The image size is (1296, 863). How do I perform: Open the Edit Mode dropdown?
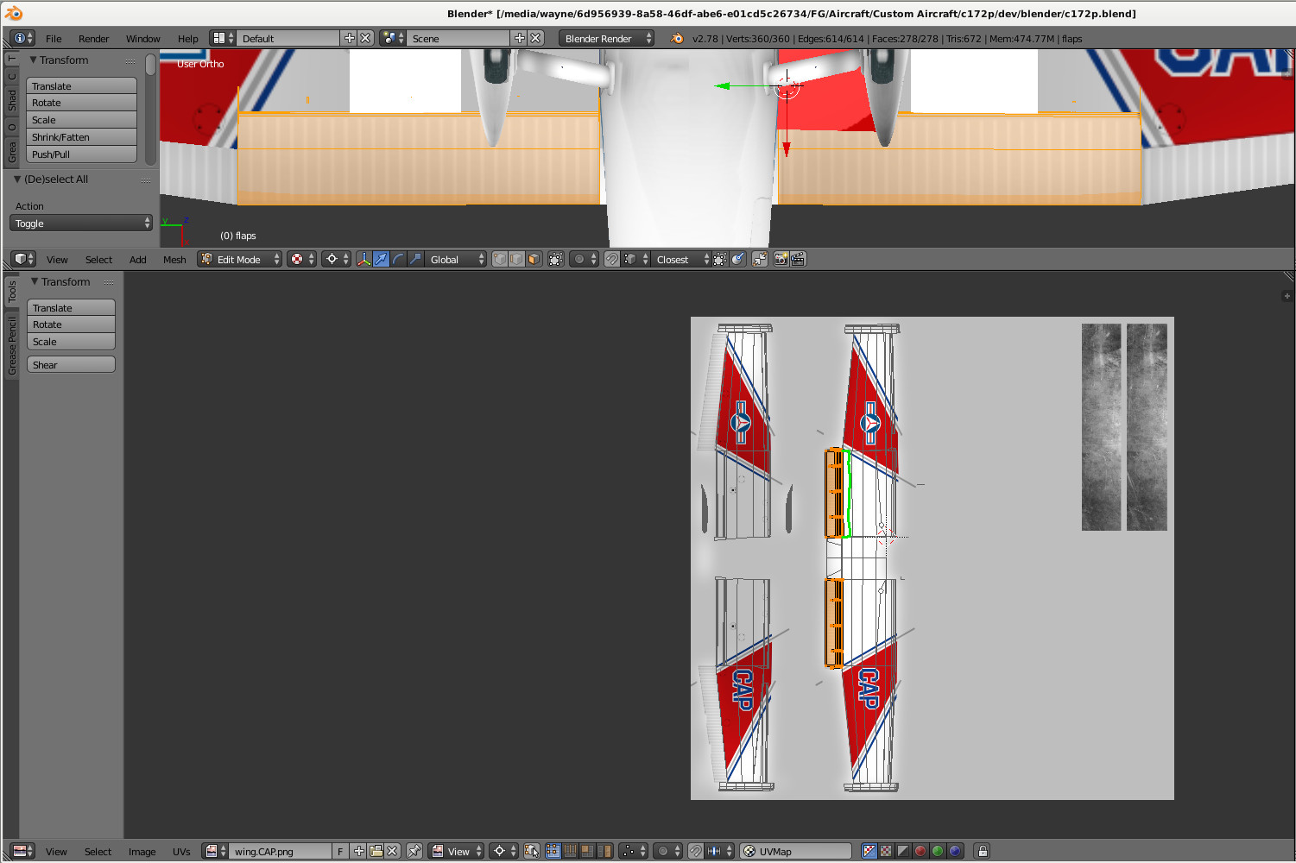tap(240, 259)
